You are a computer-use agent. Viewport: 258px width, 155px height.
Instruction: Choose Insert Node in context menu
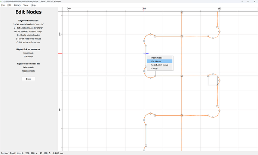click(x=160, y=58)
